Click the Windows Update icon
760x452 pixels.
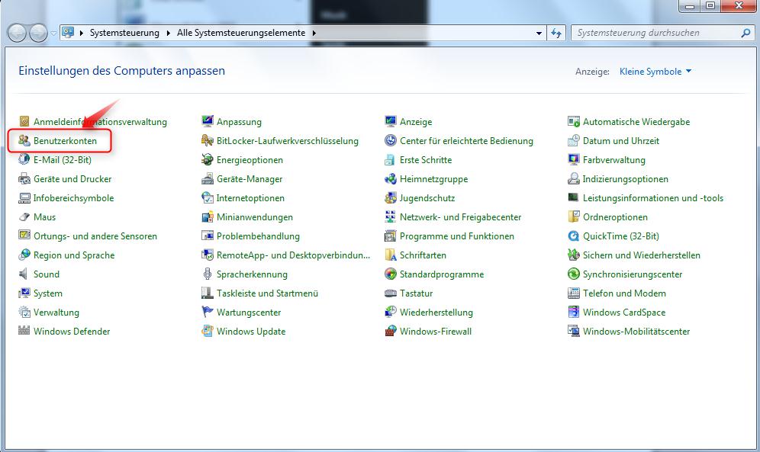pyautogui.click(x=208, y=332)
